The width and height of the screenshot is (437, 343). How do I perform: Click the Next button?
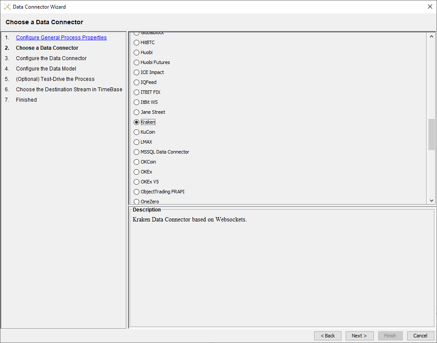tap(359, 336)
